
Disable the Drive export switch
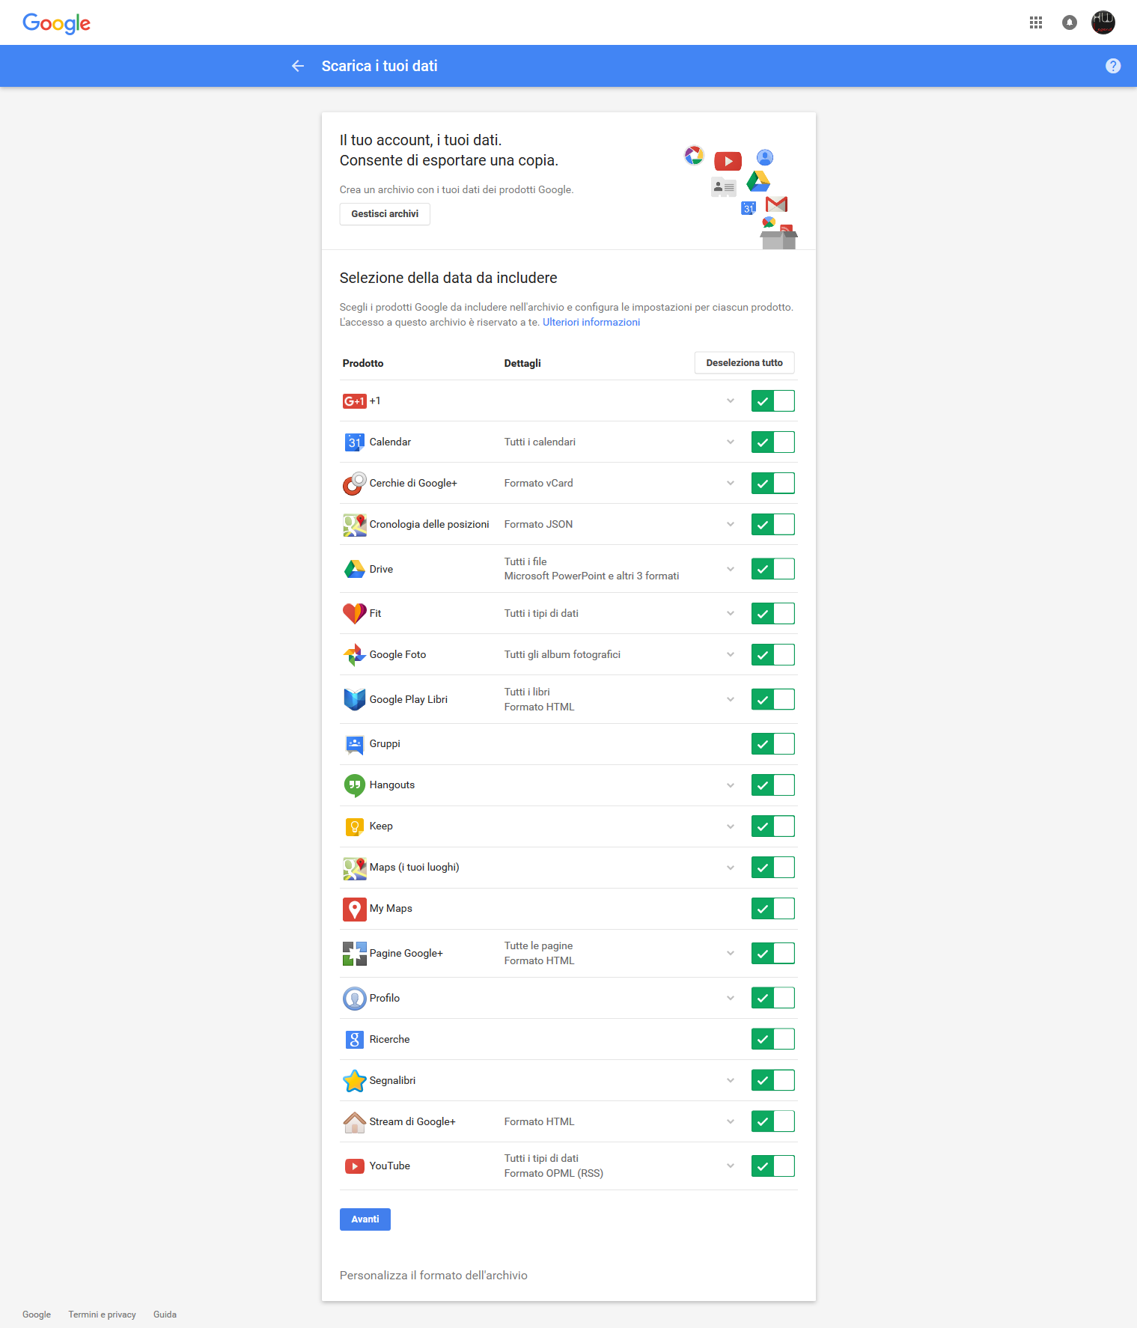[x=773, y=569]
